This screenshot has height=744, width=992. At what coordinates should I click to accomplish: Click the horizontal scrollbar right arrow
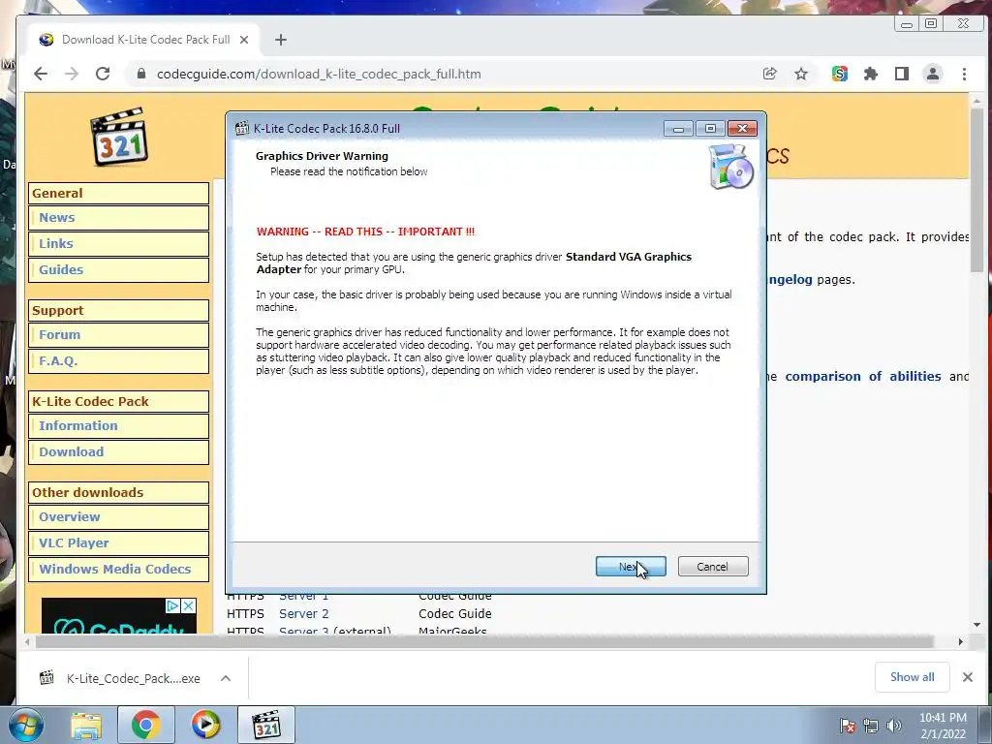pyautogui.click(x=960, y=641)
